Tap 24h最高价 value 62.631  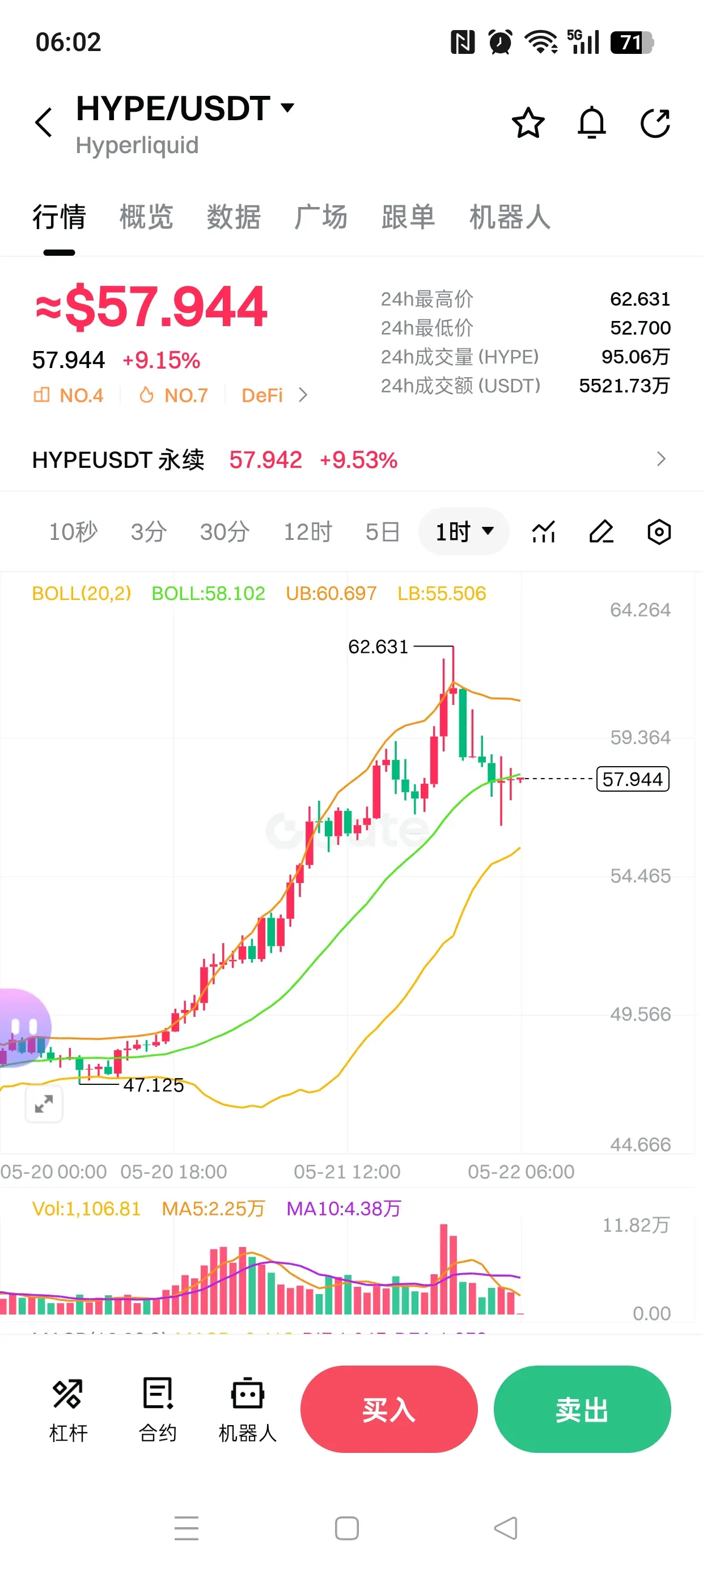640,299
